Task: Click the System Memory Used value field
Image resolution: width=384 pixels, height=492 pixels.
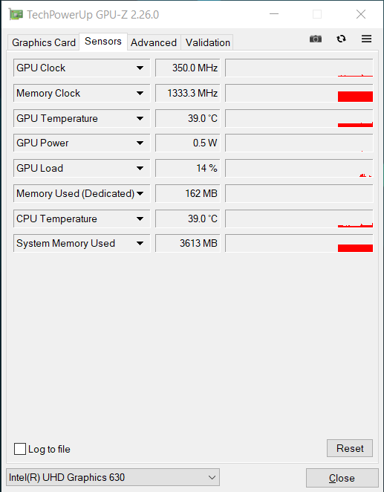Action: click(x=188, y=243)
